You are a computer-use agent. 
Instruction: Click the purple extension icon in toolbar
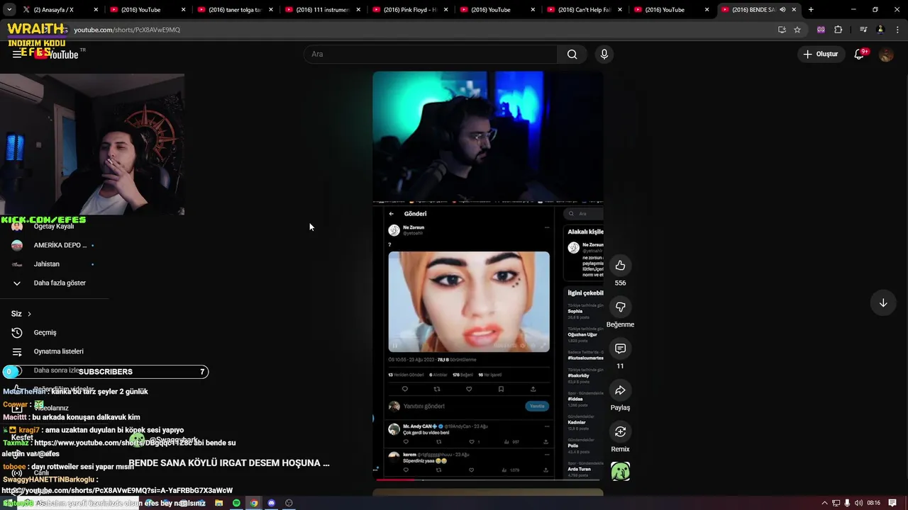pyautogui.click(x=821, y=30)
